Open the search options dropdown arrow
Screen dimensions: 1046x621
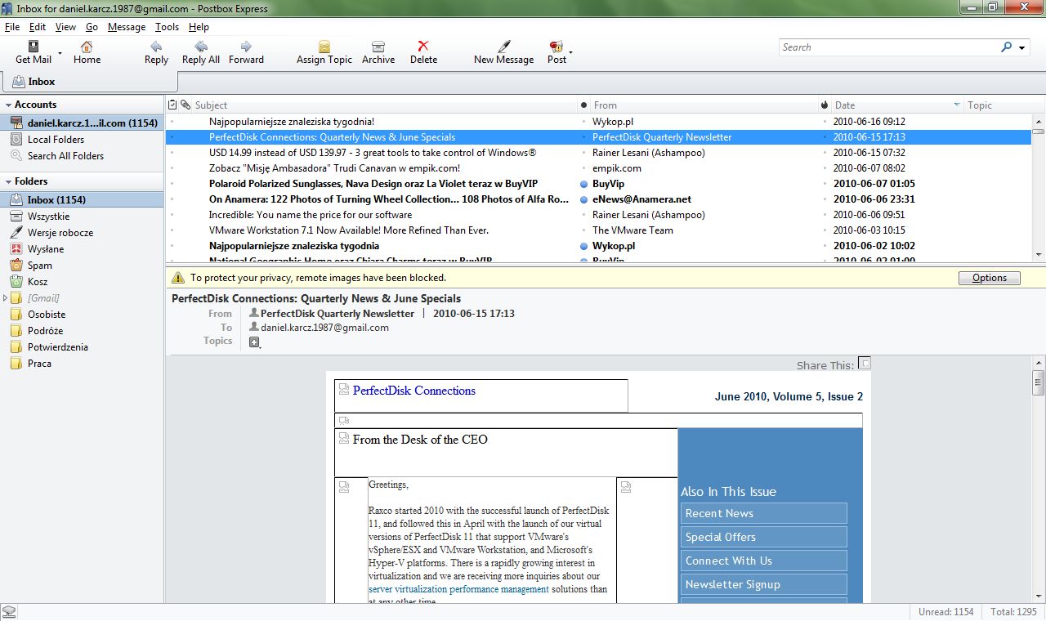[1021, 48]
